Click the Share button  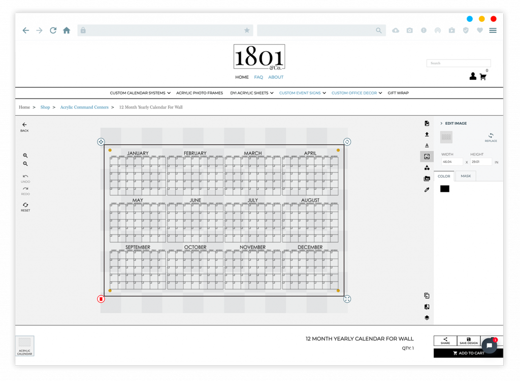[x=445, y=340]
